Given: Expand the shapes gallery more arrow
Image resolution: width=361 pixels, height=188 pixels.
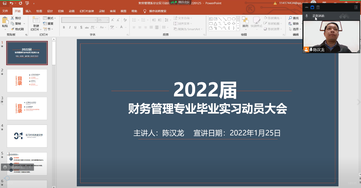Looking at the screenshot, I should point(238,28).
